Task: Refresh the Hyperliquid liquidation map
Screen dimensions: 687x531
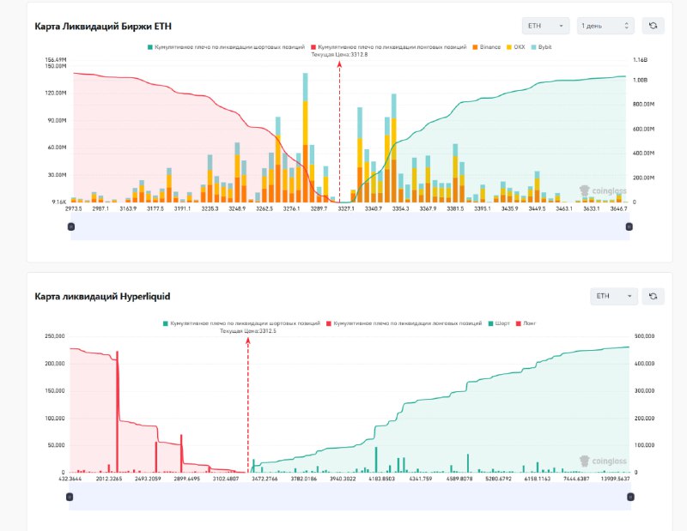Action: [x=652, y=296]
